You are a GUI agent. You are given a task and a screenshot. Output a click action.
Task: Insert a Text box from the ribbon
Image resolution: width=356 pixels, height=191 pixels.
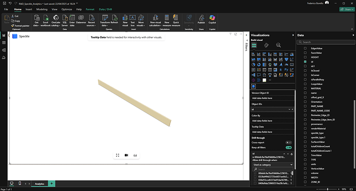[x=133, y=21]
